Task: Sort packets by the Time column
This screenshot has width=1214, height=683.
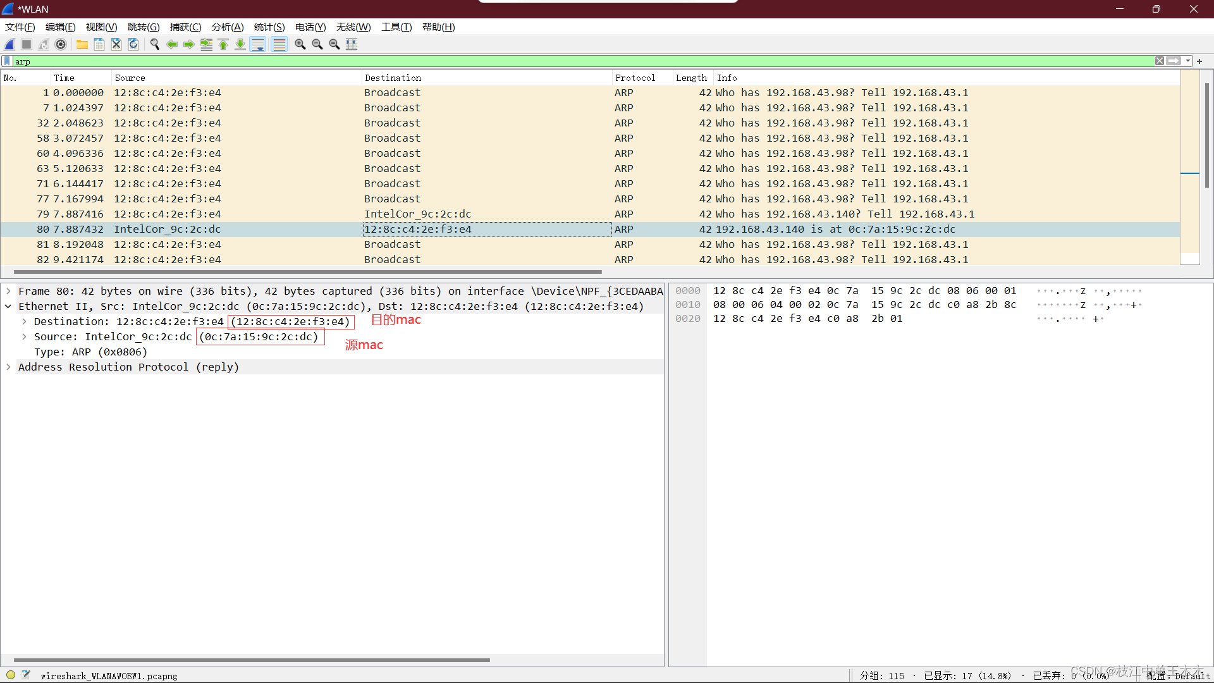Action: [80, 78]
